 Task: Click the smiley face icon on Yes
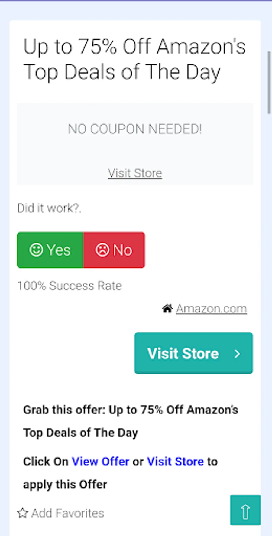click(x=36, y=250)
